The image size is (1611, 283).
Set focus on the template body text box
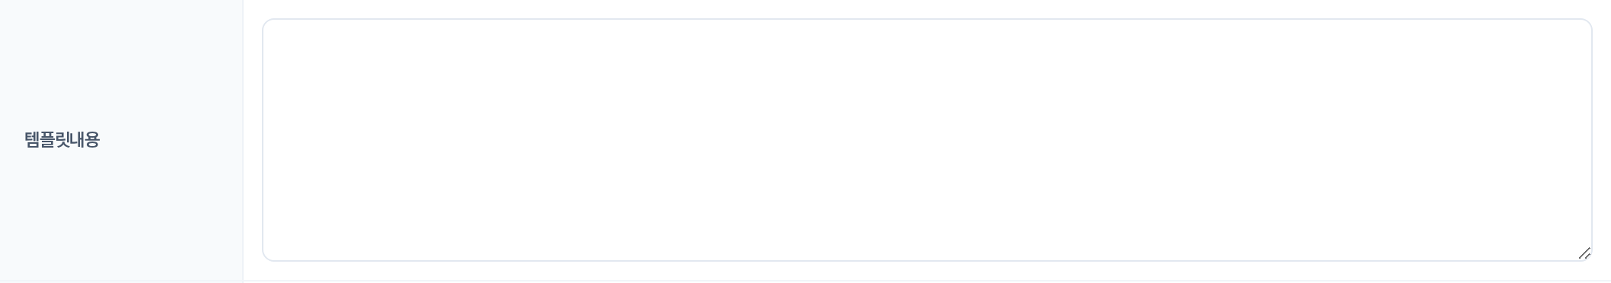pyautogui.click(x=927, y=140)
